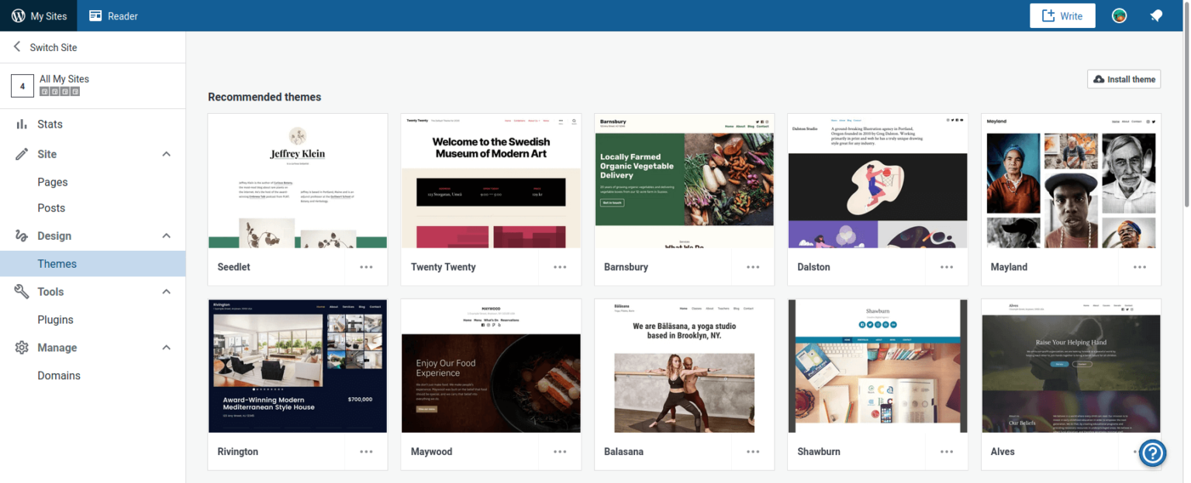Image resolution: width=1191 pixels, height=483 pixels.
Task: Collapse the Design section in the sidebar
Action: coord(165,235)
